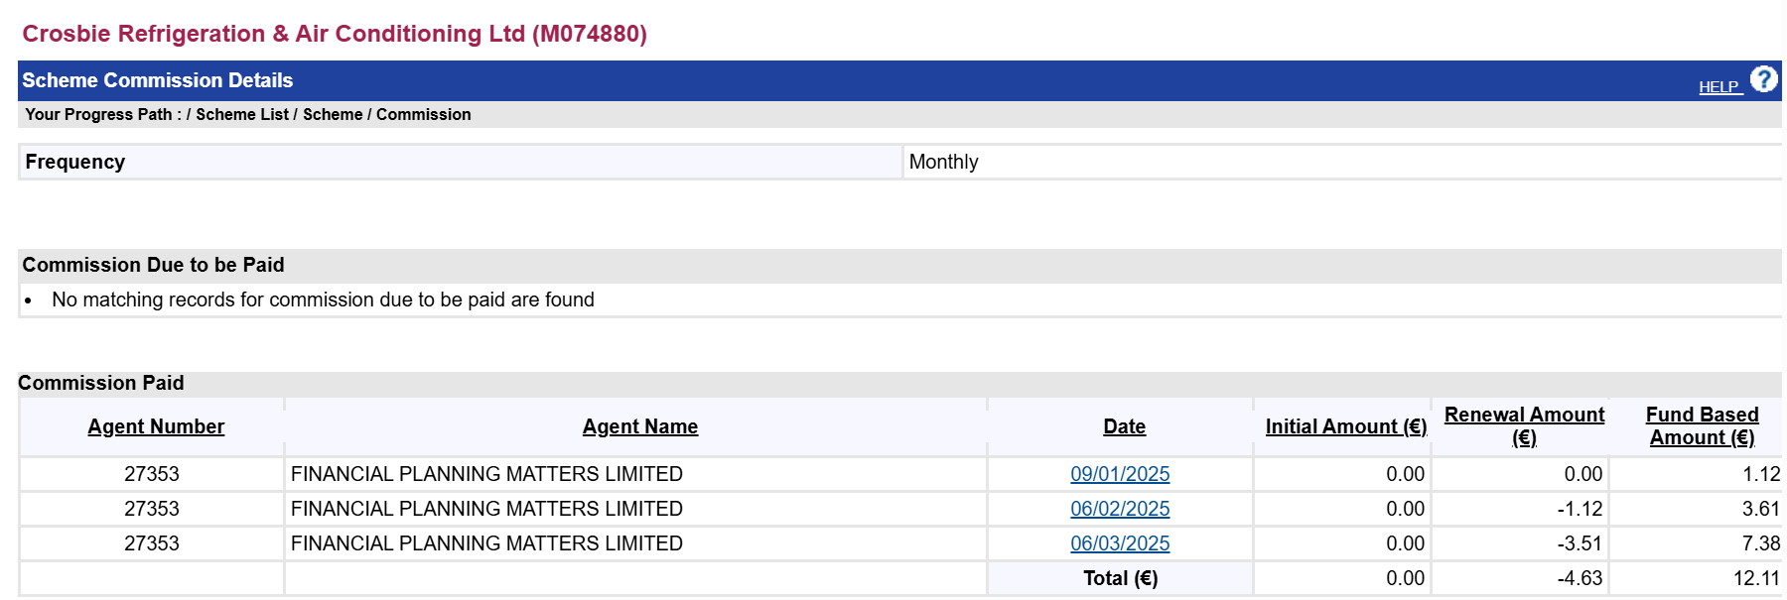1787x600 pixels.
Task: Select Commission in the progress path
Action: pyautogui.click(x=423, y=115)
